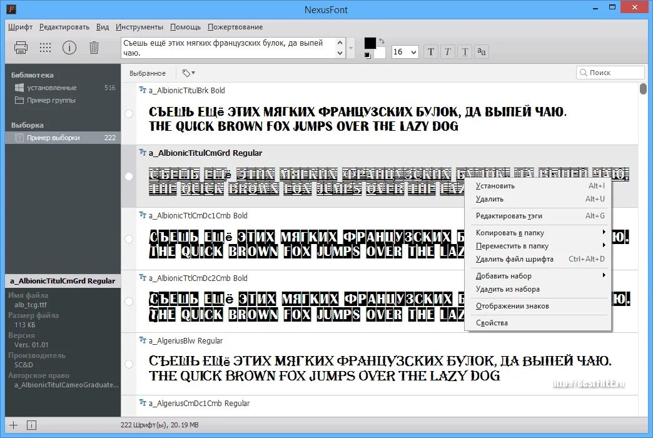Select radio circle for a_AlbionicTitulBrk Bold

click(x=129, y=114)
